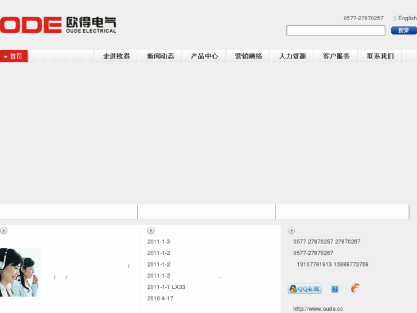Image resolution: width=417 pixels, height=313 pixels.
Task: Click the arrow bullet above the contact phone numbers
Action: (x=291, y=230)
